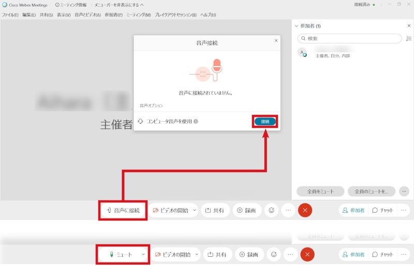This screenshot has width=414, height=278.
Task: Click the blue 接続 button
Action: pyautogui.click(x=265, y=122)
